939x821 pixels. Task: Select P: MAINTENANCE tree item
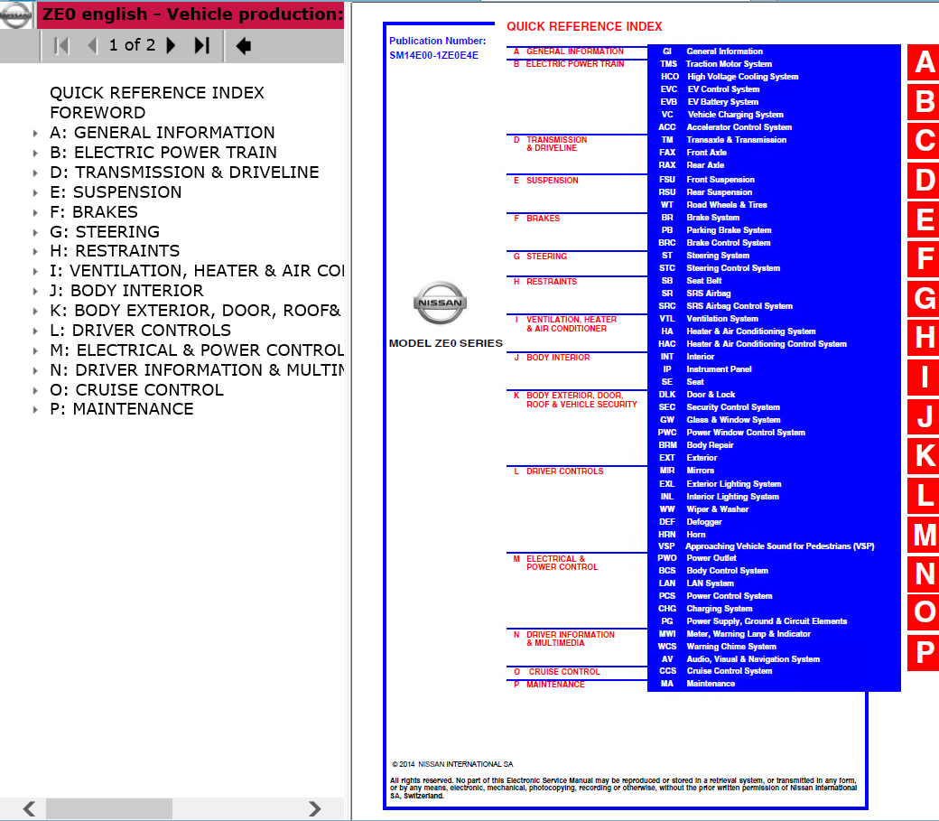[122, 409]
